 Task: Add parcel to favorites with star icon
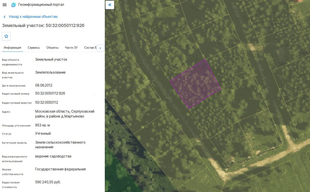point(6,36)
